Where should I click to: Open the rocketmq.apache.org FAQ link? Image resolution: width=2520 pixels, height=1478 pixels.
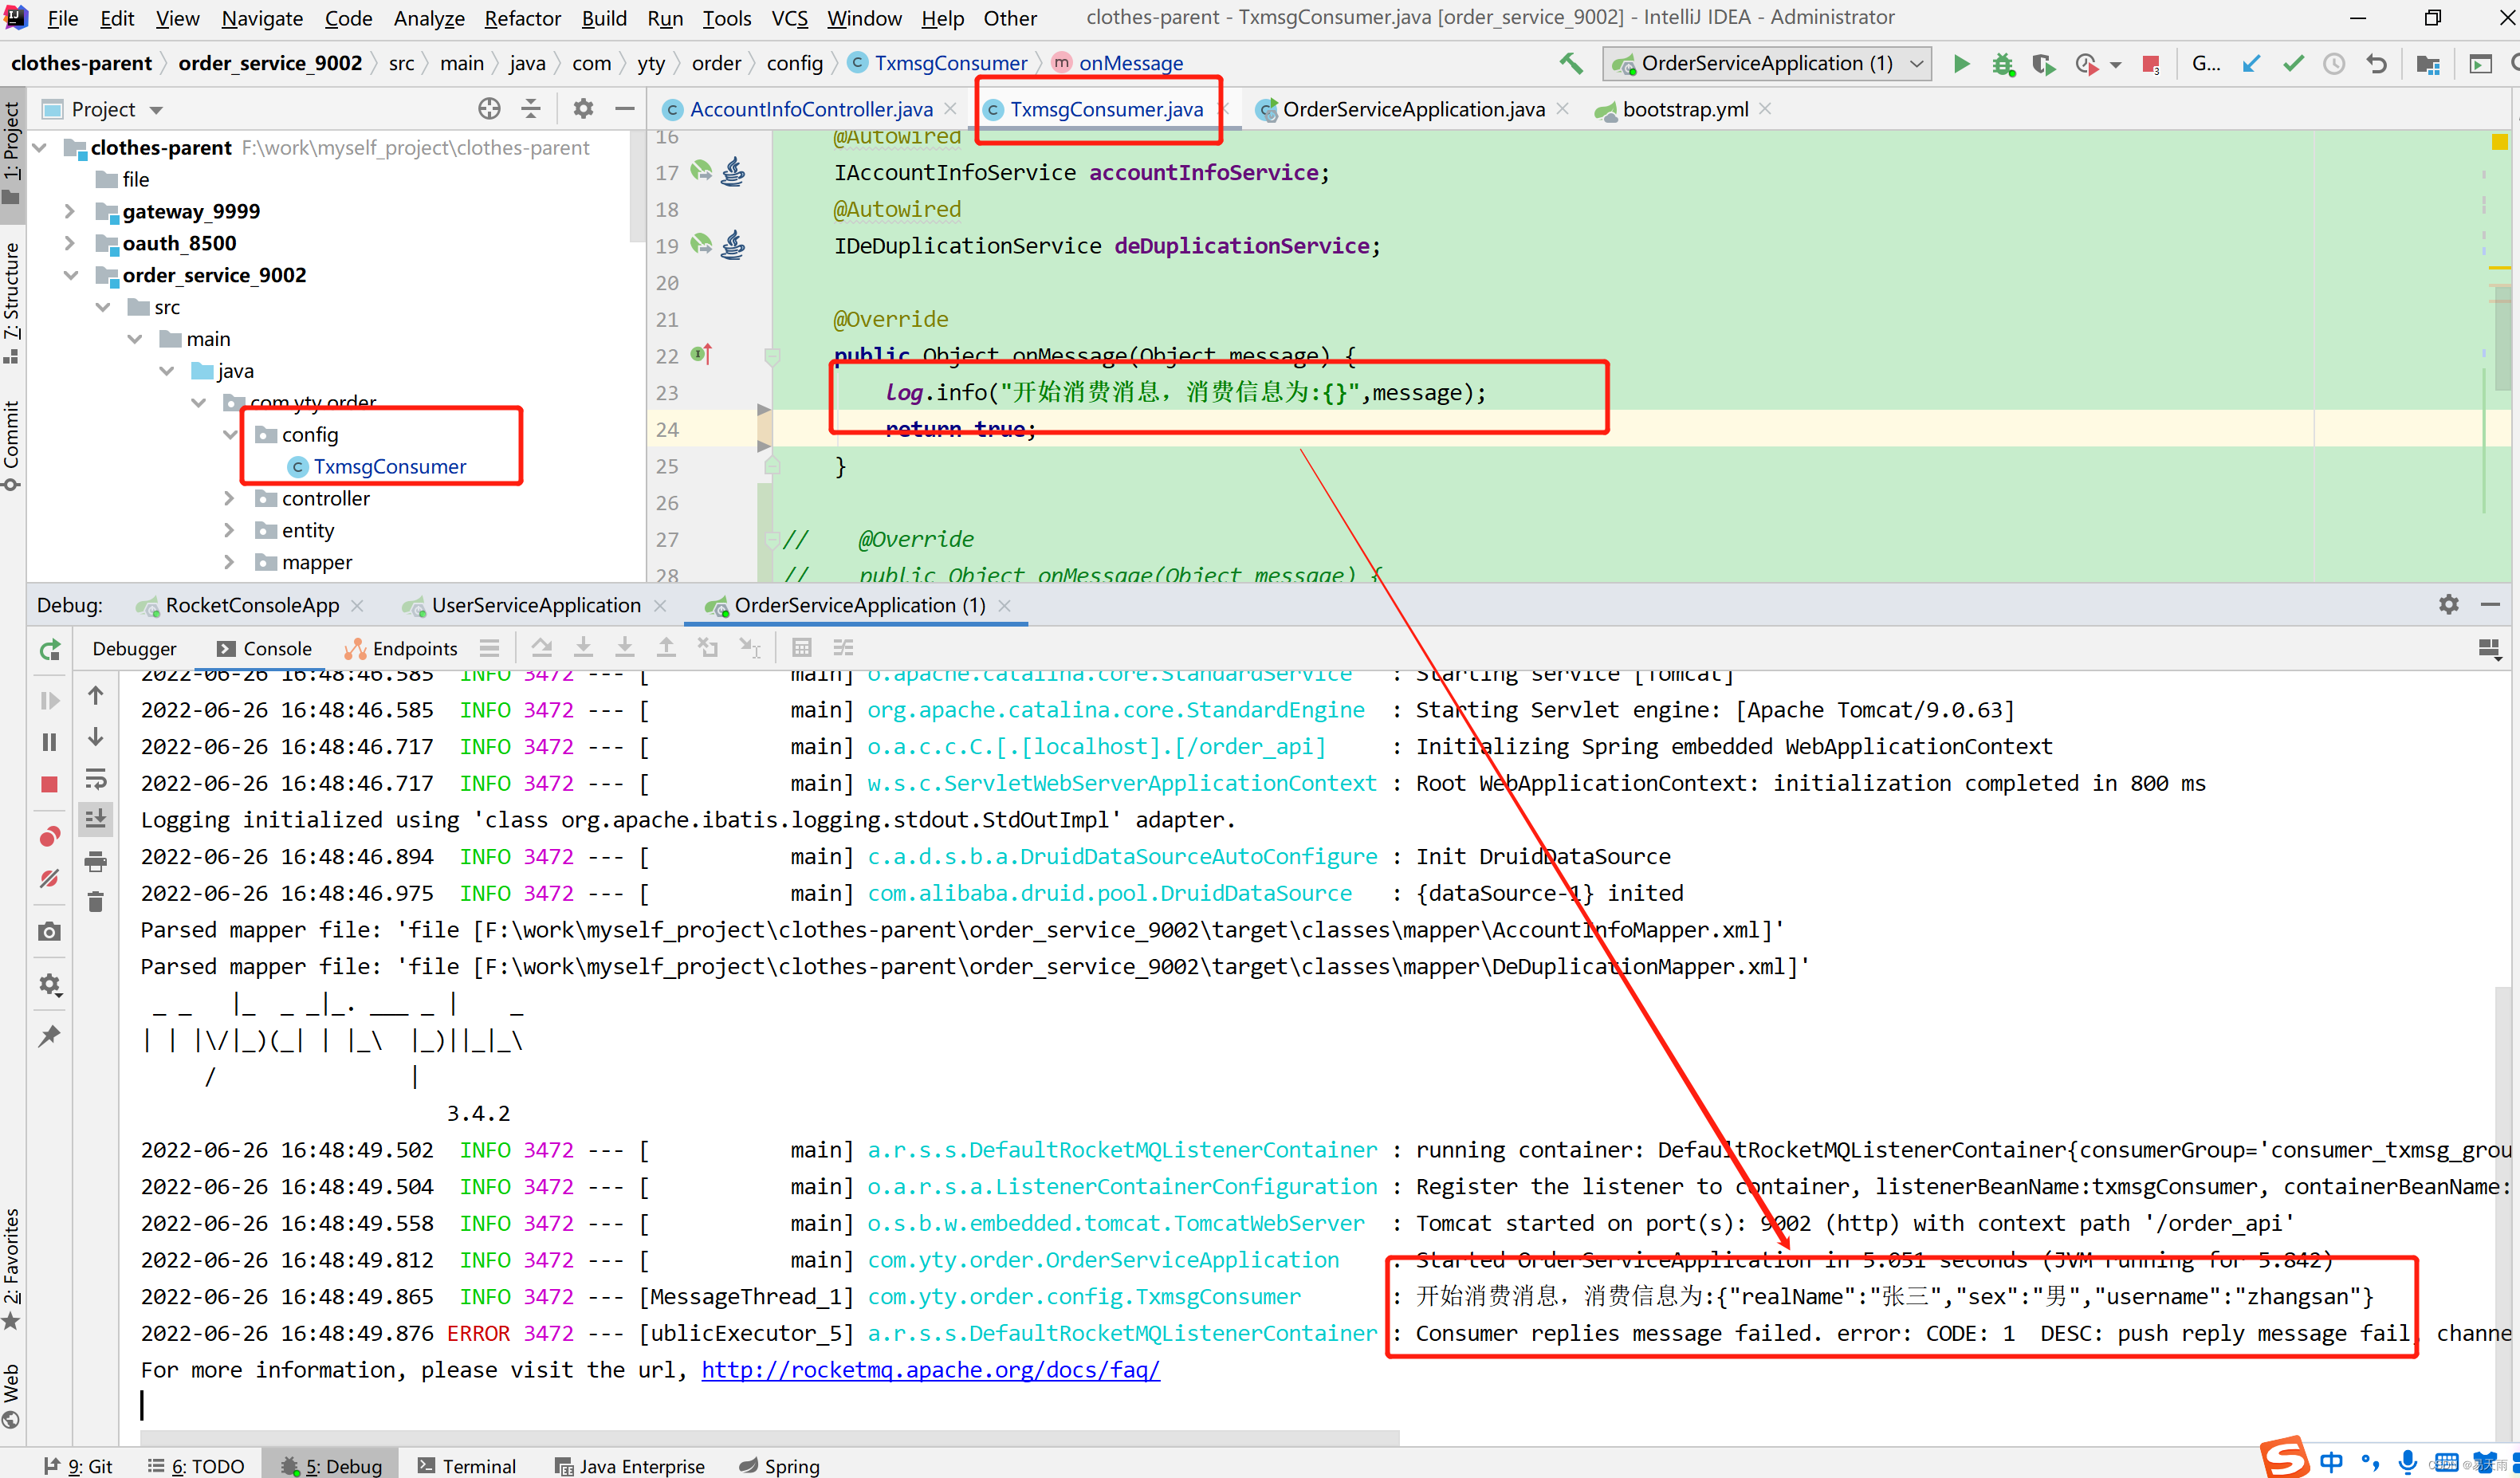[x=930, y=1369]
